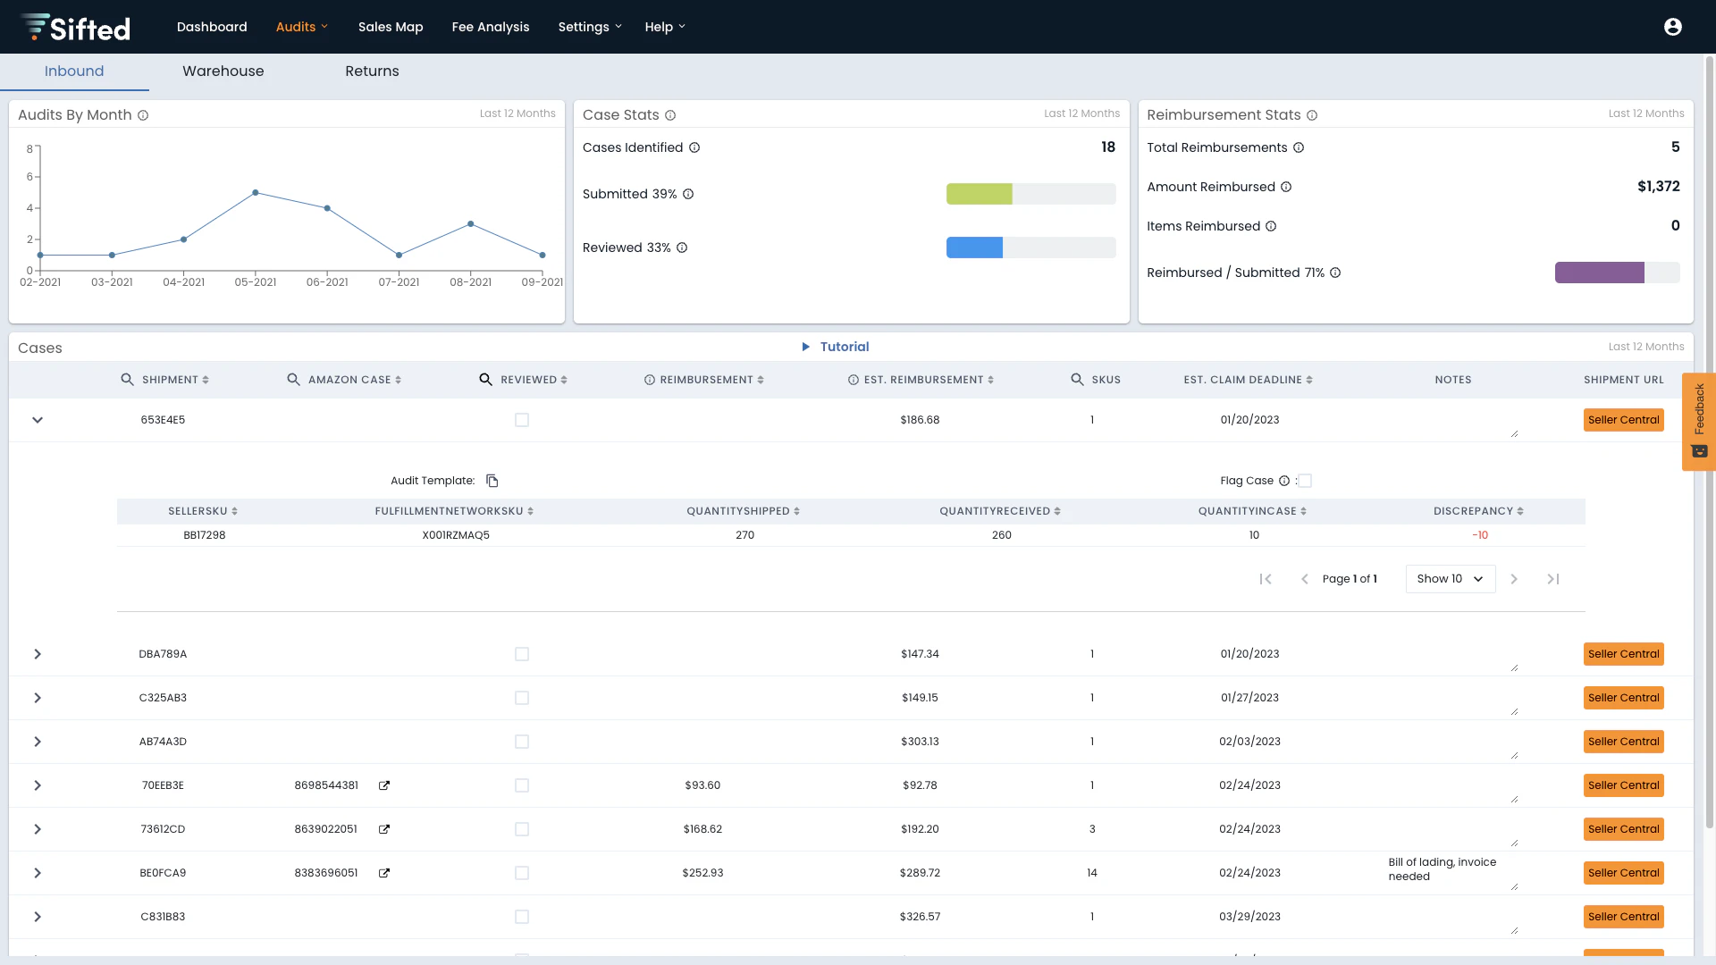Open the Show 10 pagination dropdown
Image resolution: width=1716 pixels, height=965 pixels.
[x=1449, y=579]
